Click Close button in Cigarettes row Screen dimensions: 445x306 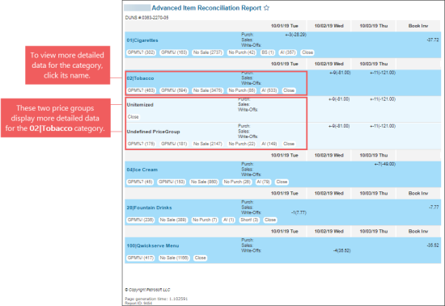(x=307, y=52)
